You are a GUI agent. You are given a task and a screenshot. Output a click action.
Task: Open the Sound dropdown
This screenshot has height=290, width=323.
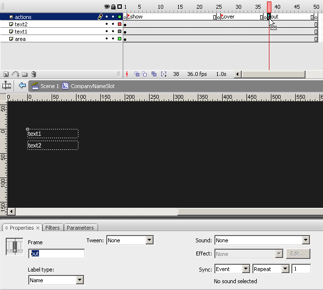[x=305, y=240]
